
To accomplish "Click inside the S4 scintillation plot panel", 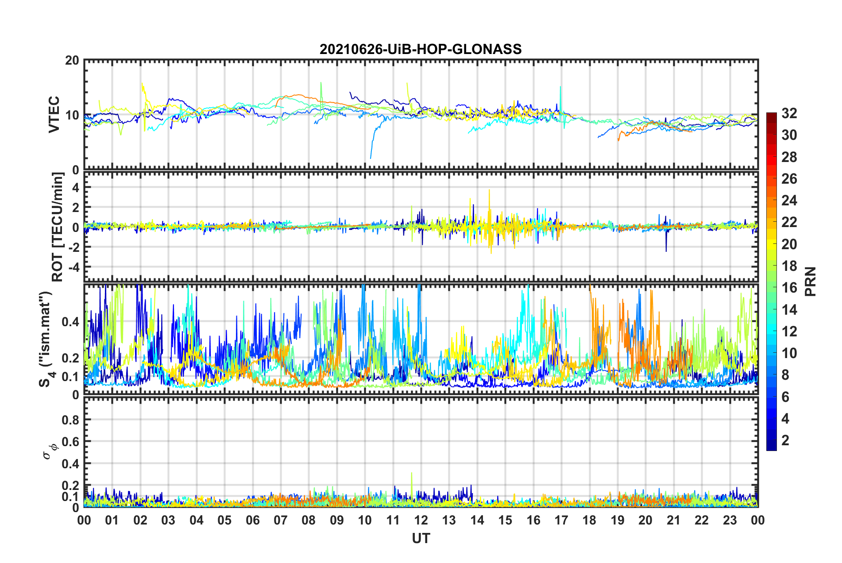I will 421,339.
